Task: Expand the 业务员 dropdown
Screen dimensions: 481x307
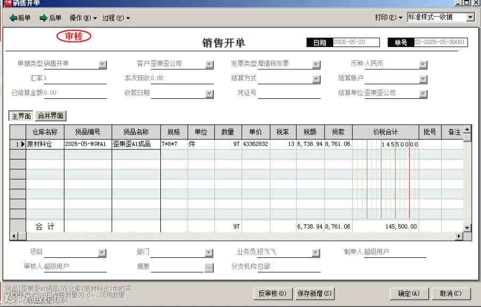Action: 316,253
